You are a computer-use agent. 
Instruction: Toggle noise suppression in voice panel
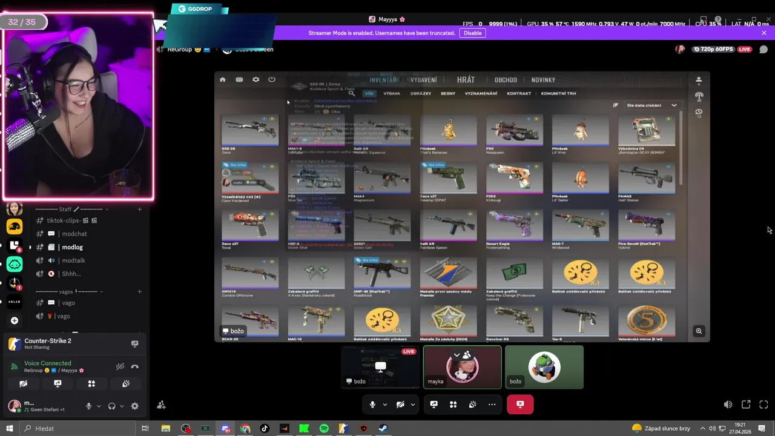coord(120,366)
